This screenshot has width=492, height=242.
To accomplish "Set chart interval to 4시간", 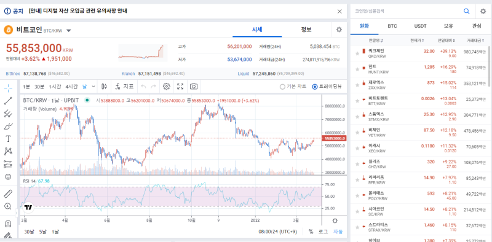I will (71, 87).
